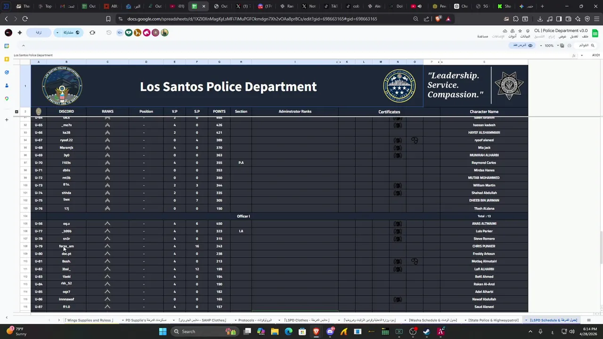Image resolution: width=603 pixels, height=339 pixels.
Task: Open Calendar in the side panel
Action: coord(7,46)
